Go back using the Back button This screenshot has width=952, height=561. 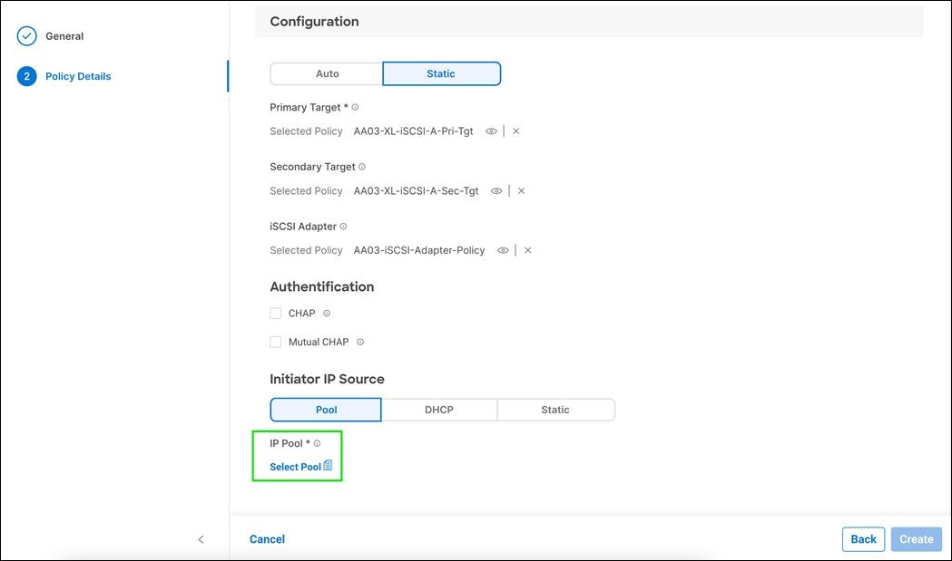pyautogui.click(x=863, y=538)
